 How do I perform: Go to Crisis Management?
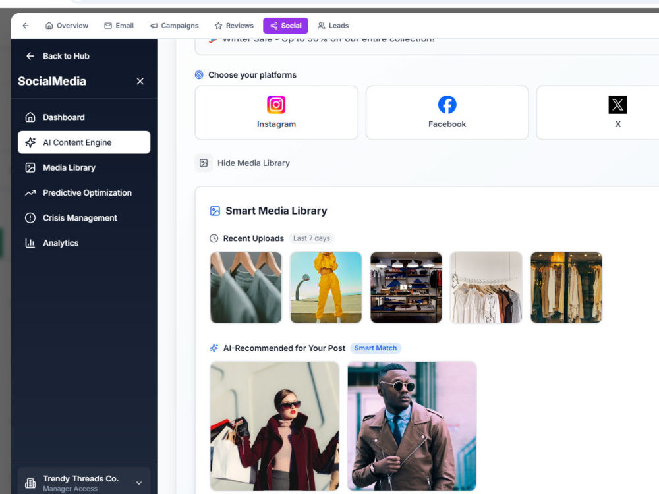click(x=84, y=218)
